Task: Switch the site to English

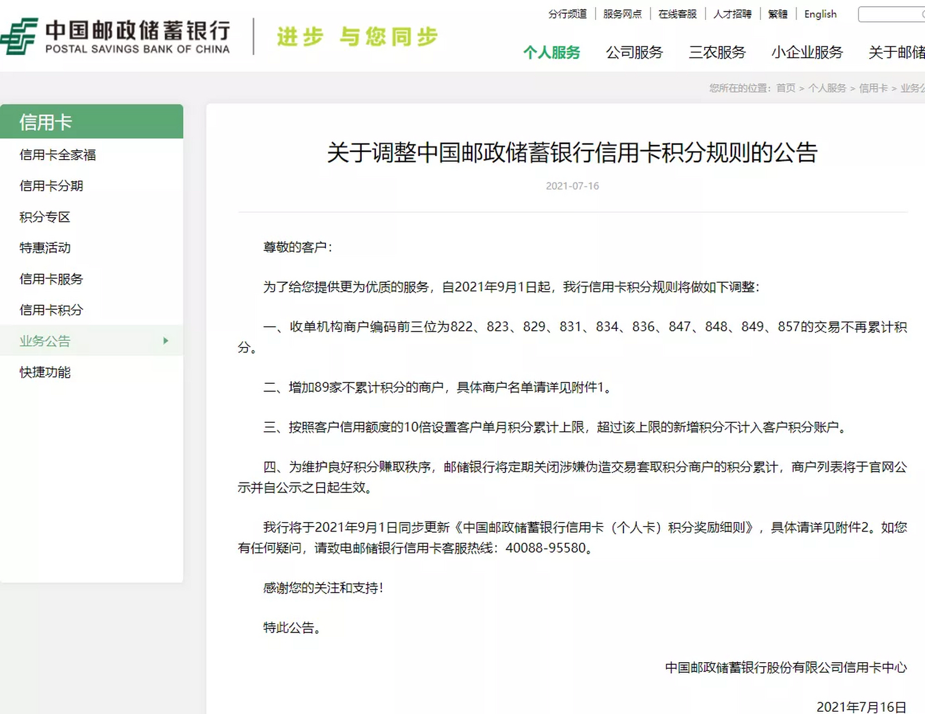Action: (820, 14)
